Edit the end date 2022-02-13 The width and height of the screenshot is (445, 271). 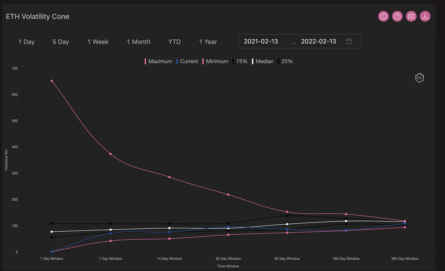click(x=318, y=42)
